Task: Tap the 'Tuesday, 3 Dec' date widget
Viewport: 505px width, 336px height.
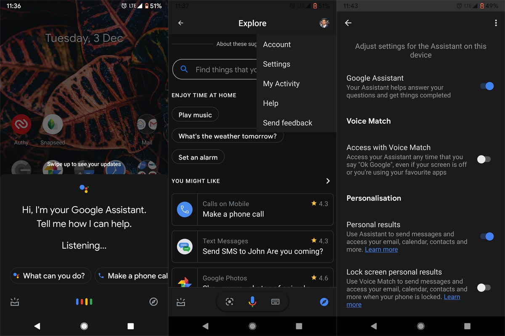Action: click(x=84, y=38)
